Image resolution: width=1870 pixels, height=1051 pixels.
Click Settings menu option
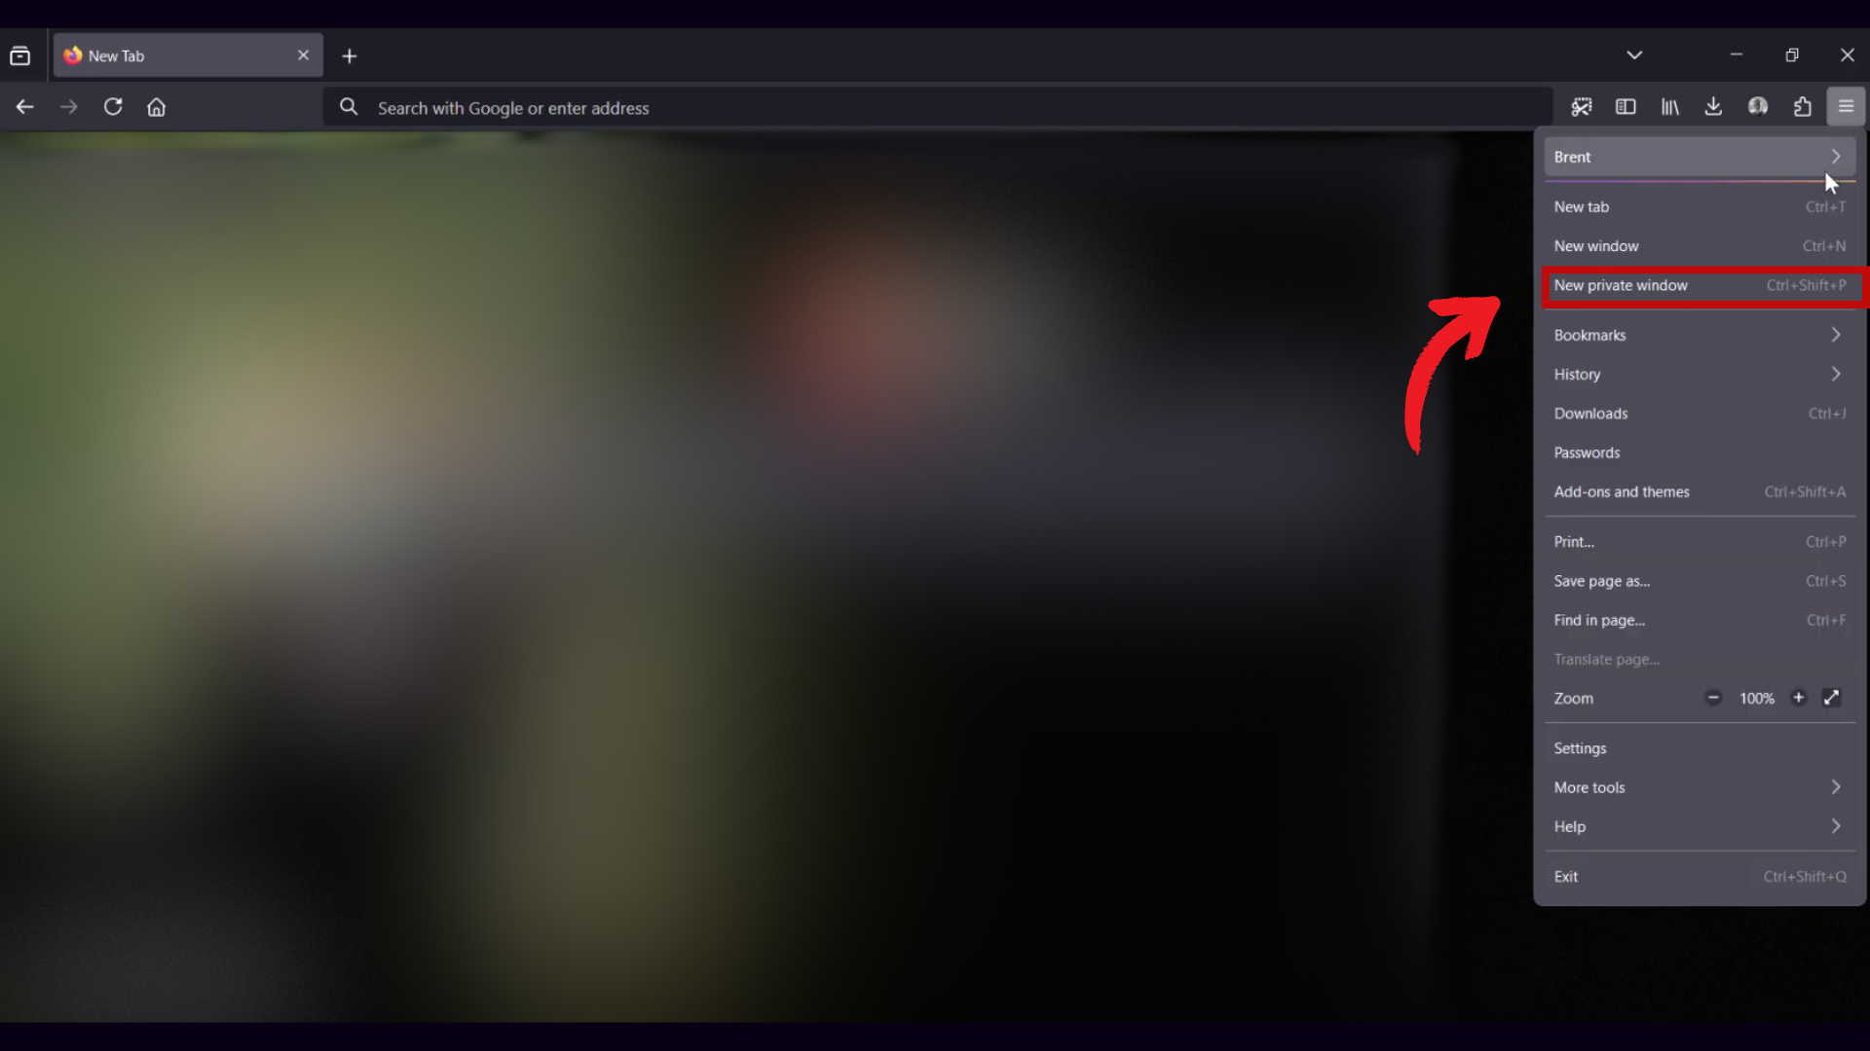pos(1580,748)
